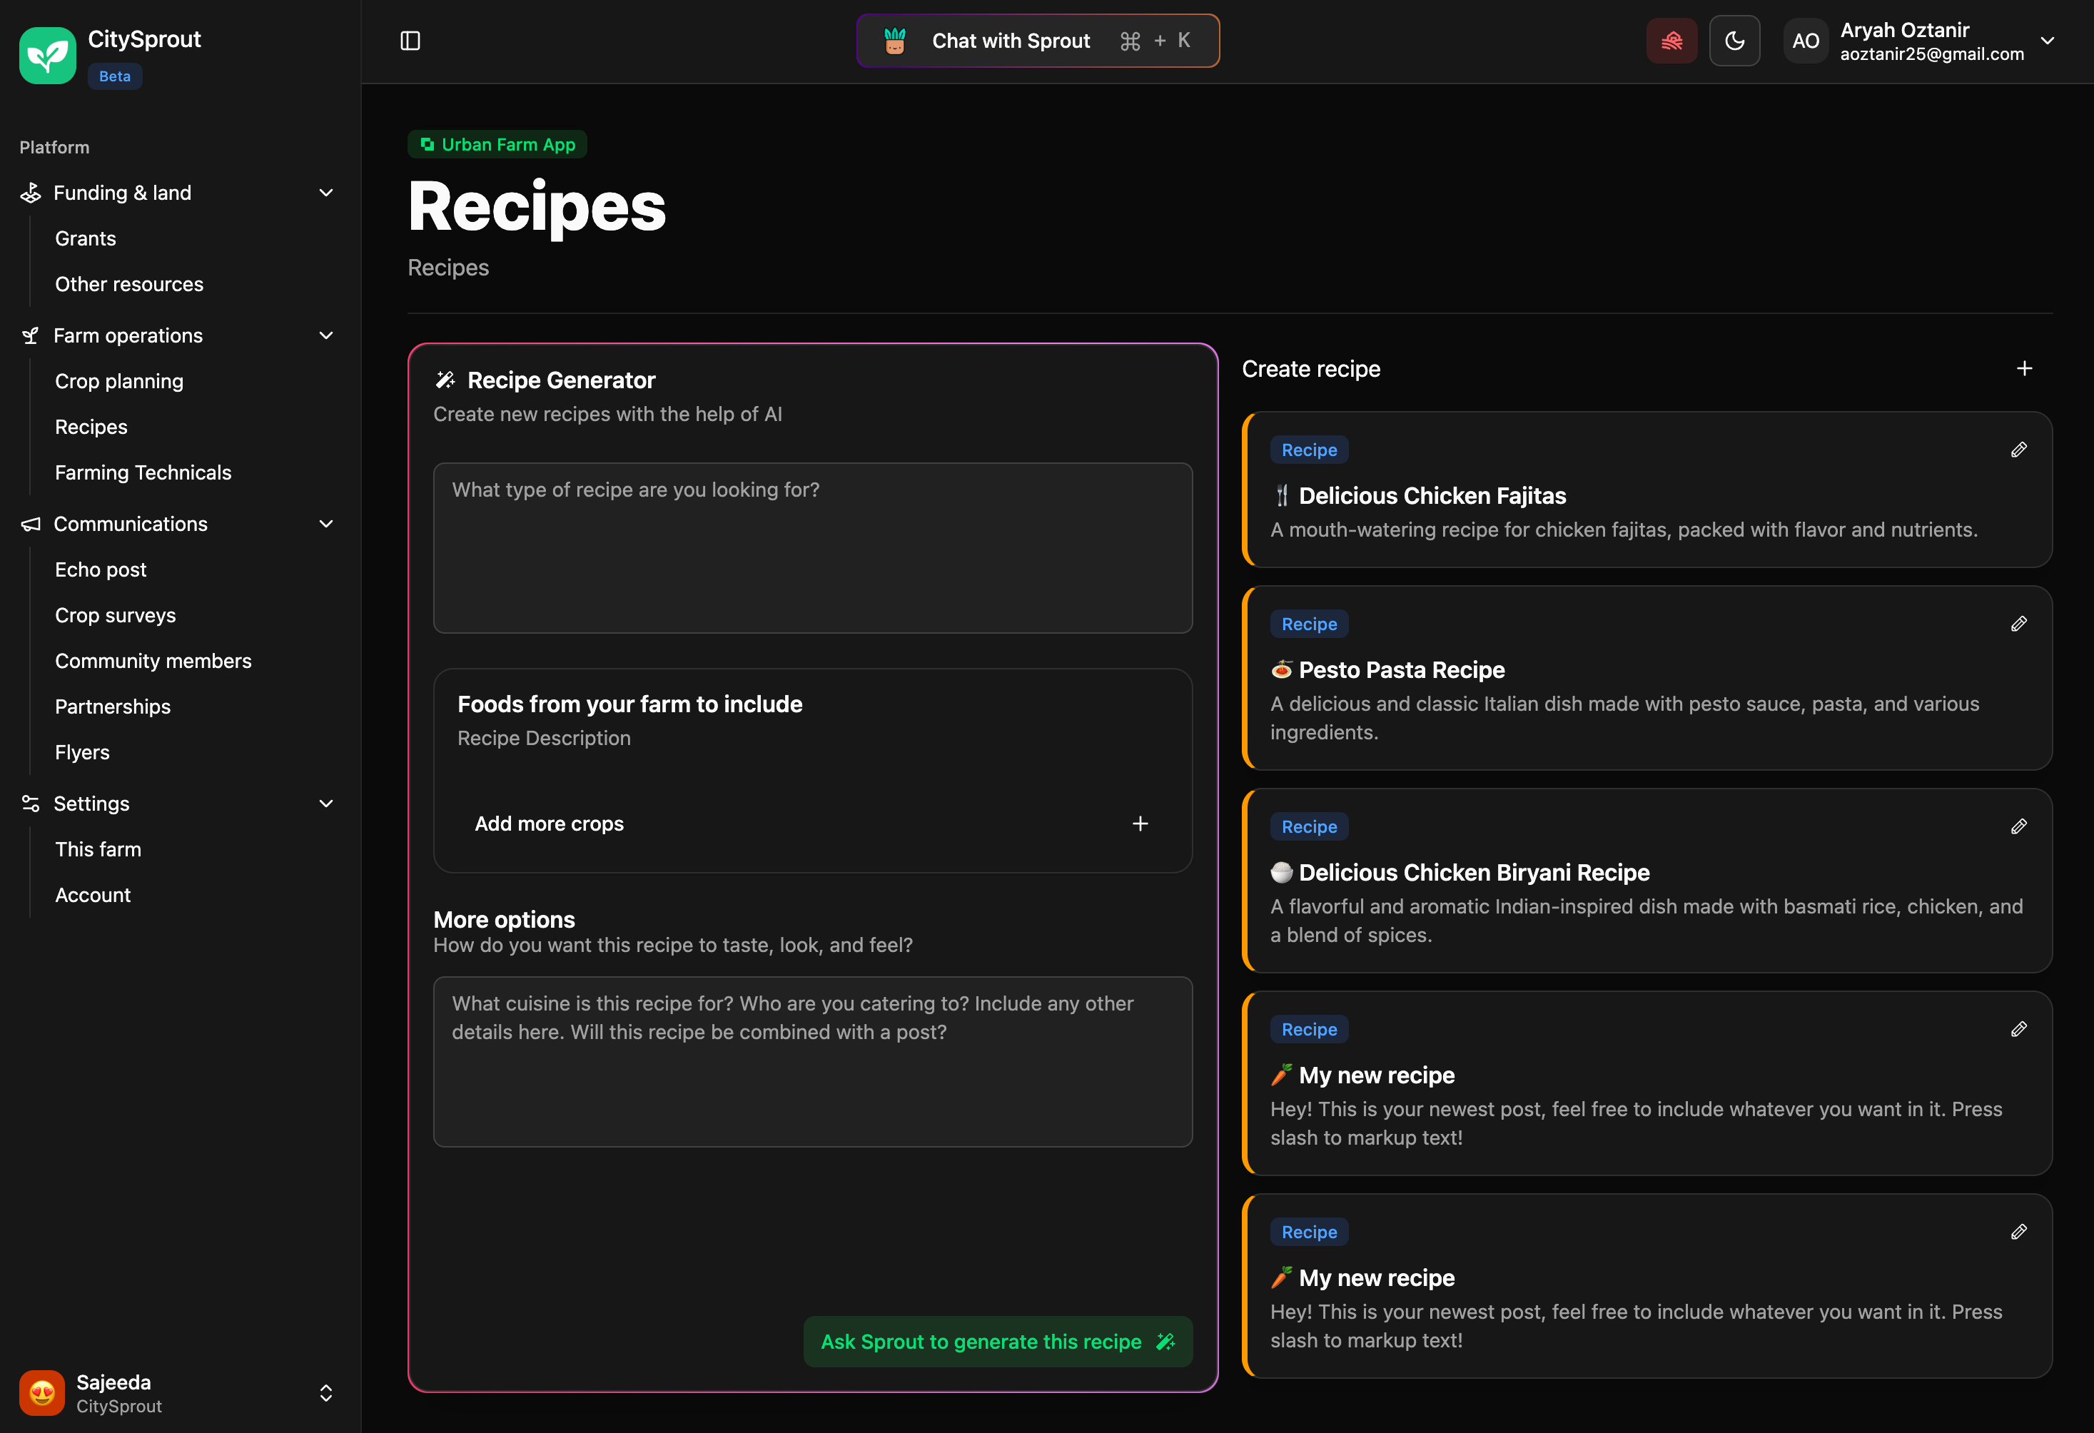The width and height of the screenshot is (2094, 1433).
Task: Open the Aryah Oztanir account dropdown
Action: coord(2047,41)
